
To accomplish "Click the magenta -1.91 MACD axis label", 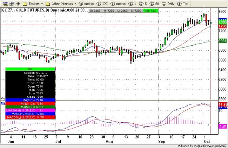I will click(223, 126).
